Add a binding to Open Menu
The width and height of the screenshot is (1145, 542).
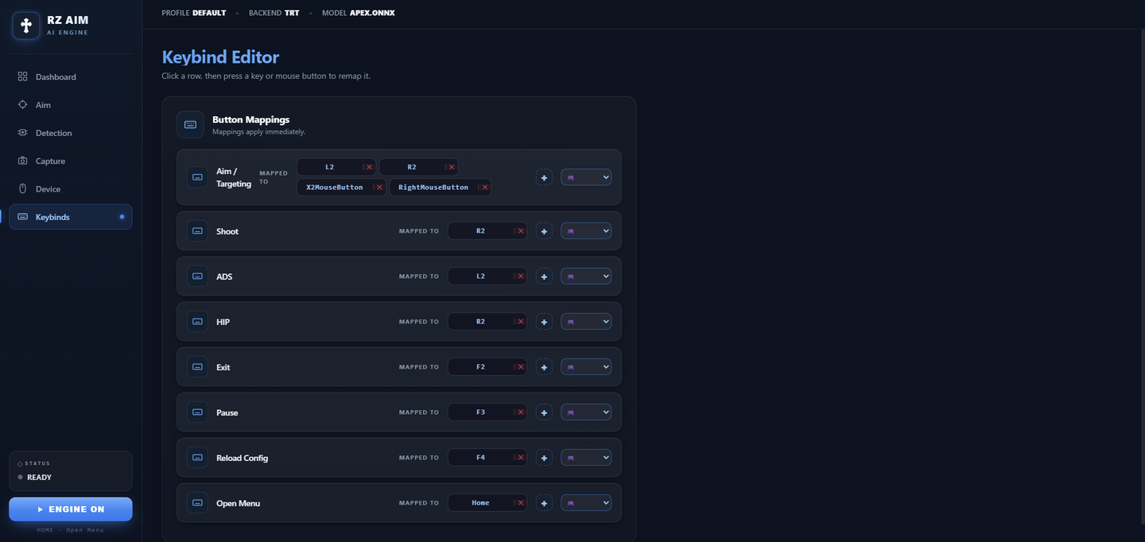tap(544, 503)
